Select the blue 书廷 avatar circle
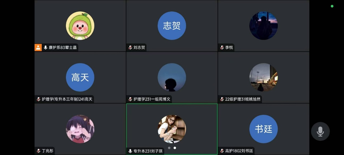 click(263, 129)
